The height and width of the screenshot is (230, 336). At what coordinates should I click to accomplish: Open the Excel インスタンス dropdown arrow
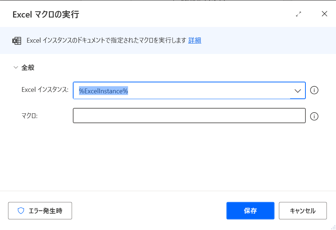point(297,91)
